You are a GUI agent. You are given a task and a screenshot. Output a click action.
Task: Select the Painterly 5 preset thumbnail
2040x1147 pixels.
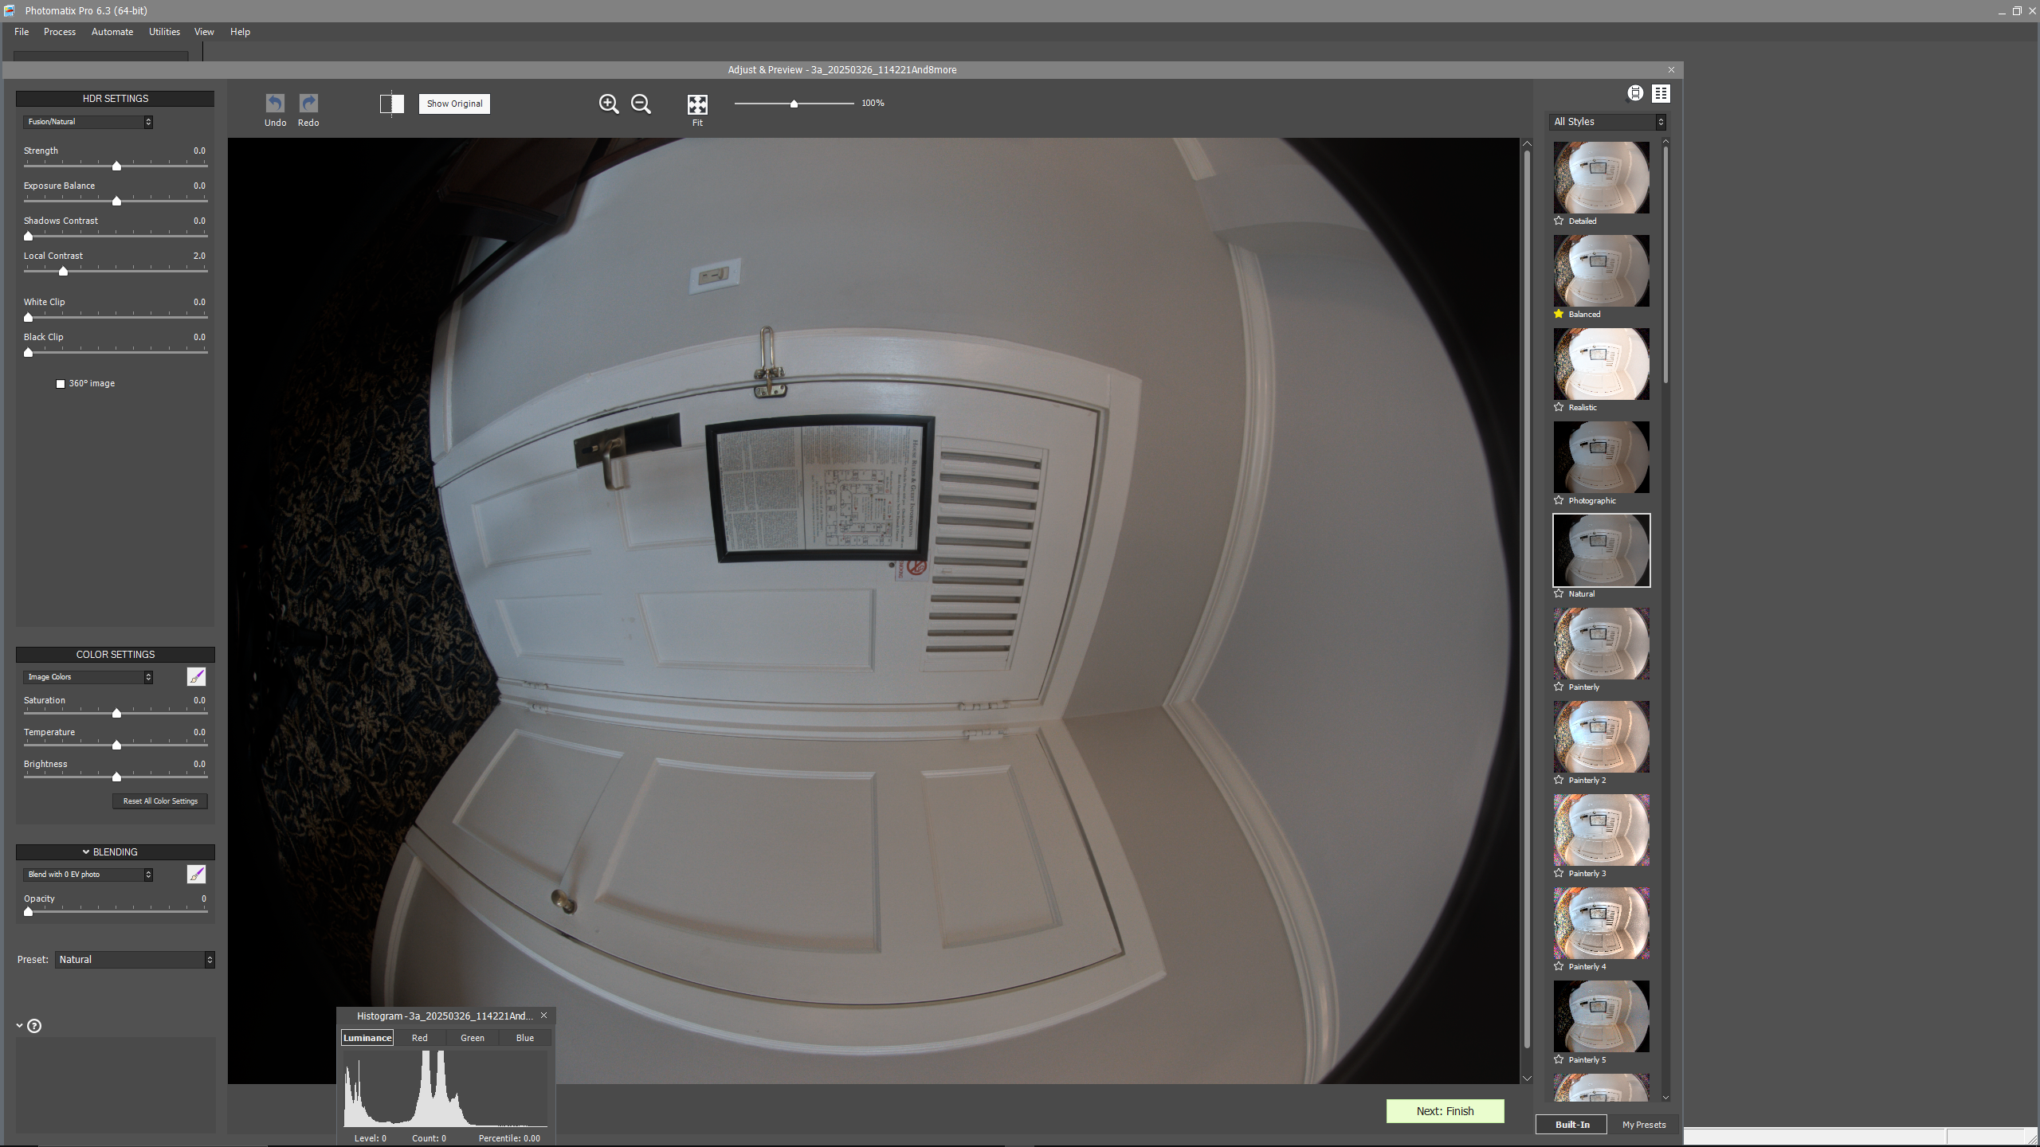[1601, 1016]
